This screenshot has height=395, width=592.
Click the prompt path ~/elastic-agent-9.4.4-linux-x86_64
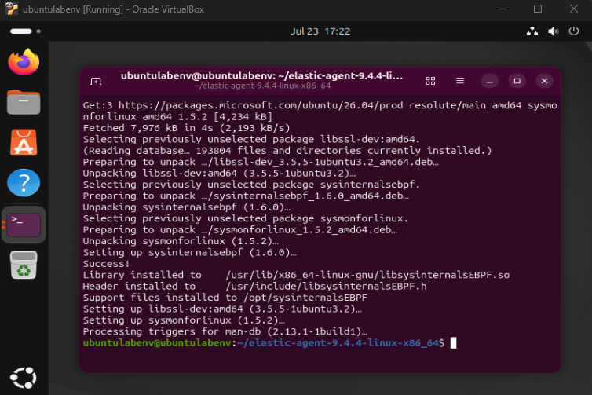(x=338, y=343)
